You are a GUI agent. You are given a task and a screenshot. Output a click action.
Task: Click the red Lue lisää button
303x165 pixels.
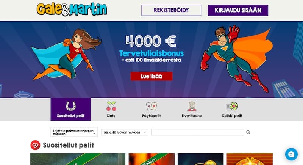tap(151, 76)
